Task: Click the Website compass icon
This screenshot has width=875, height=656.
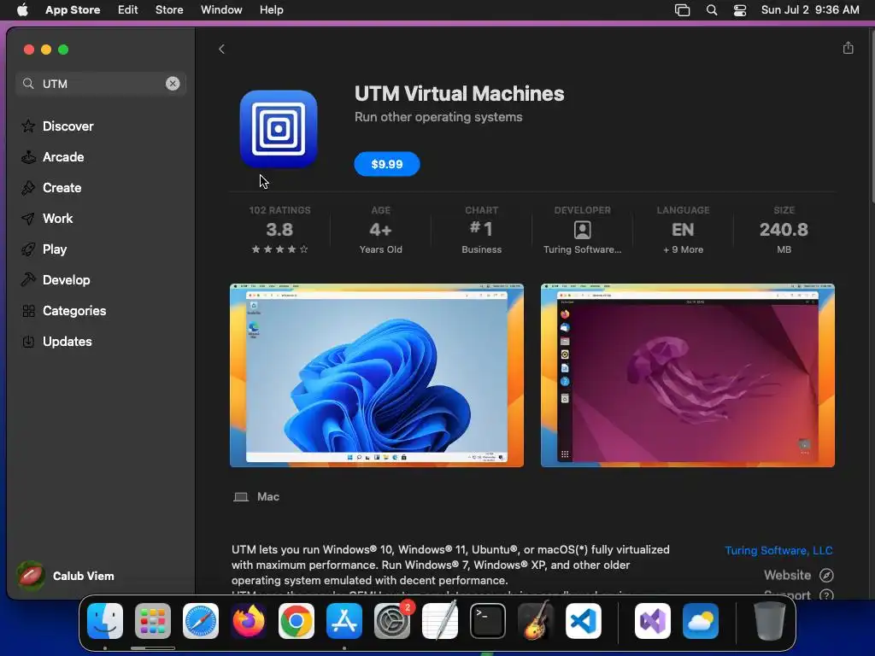Action: (x=826, y=575)
